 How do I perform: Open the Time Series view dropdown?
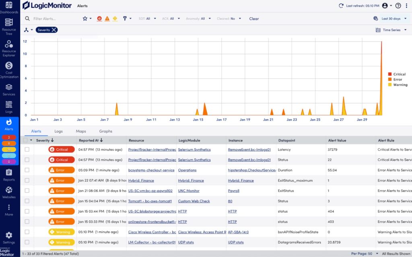click(392, 30)
